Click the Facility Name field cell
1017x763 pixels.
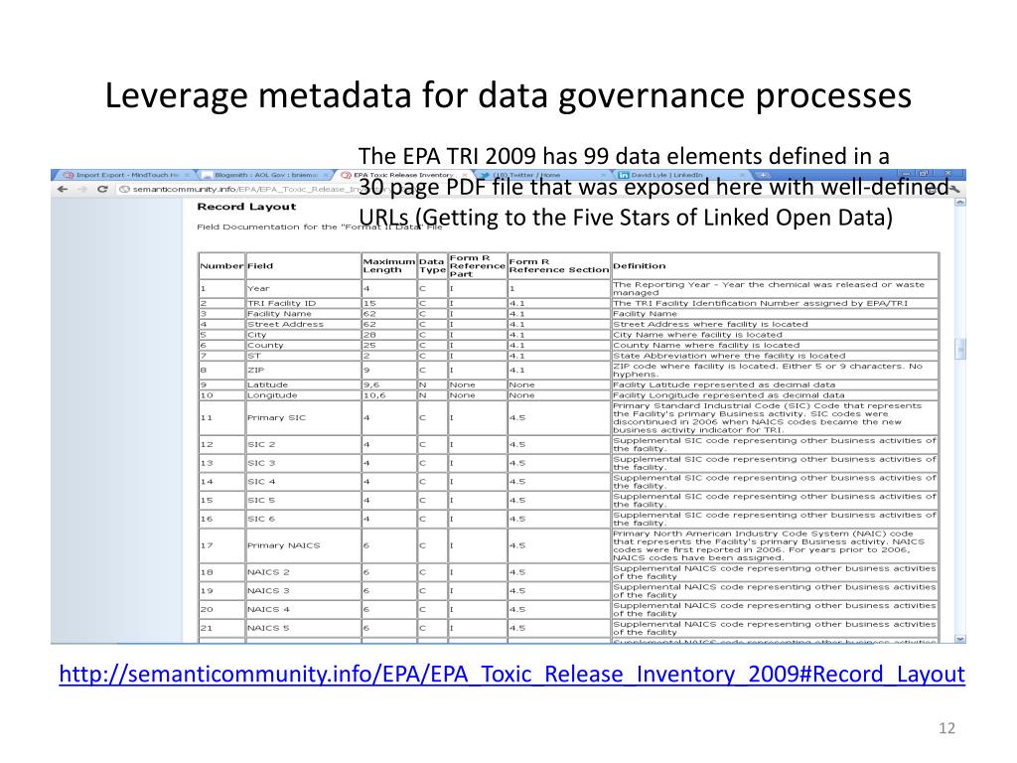303,314
